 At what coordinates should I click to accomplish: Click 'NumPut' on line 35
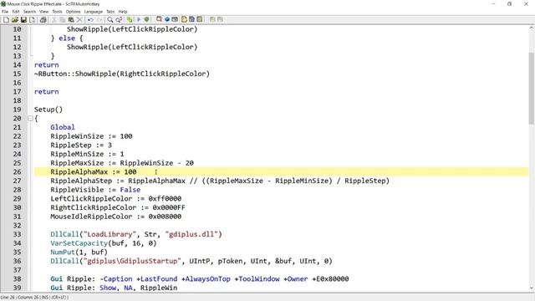click(x=63, y=252)
